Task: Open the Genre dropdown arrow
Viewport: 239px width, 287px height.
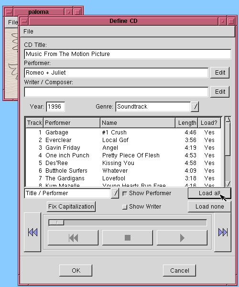Action: [195, 107]
